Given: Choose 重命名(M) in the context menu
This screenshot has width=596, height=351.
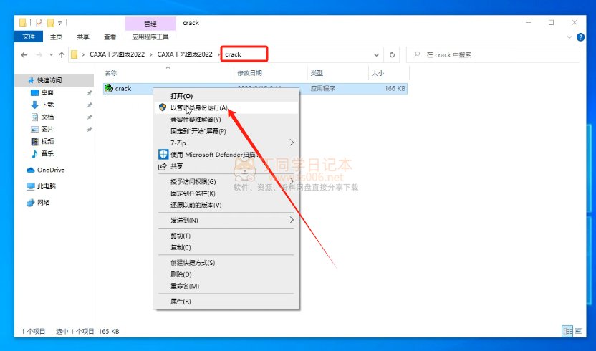Looking at the screenshot, I should point(226,286).
